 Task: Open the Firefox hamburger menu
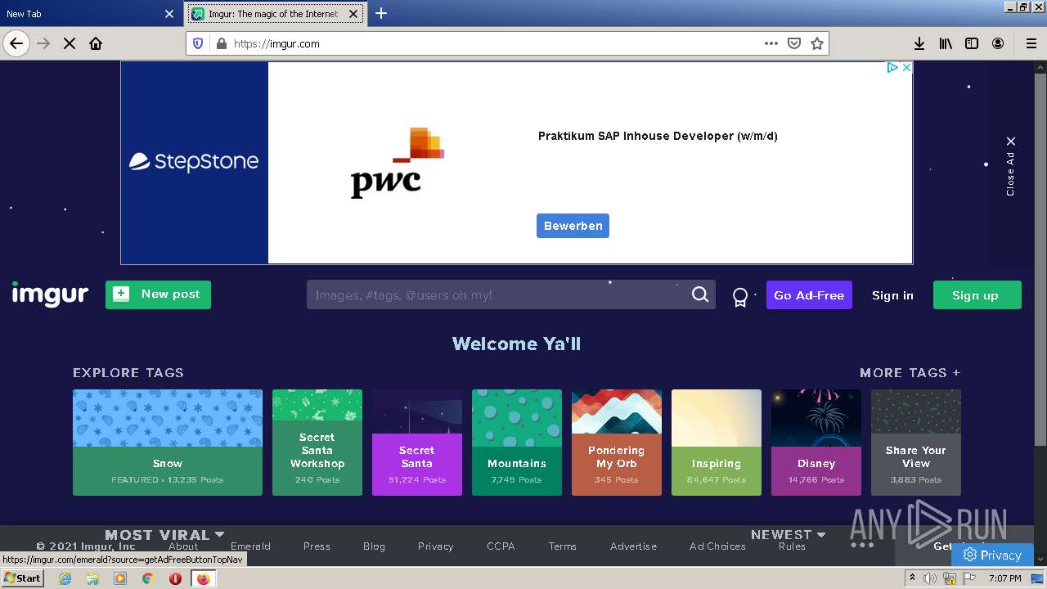coord(1031,43)
